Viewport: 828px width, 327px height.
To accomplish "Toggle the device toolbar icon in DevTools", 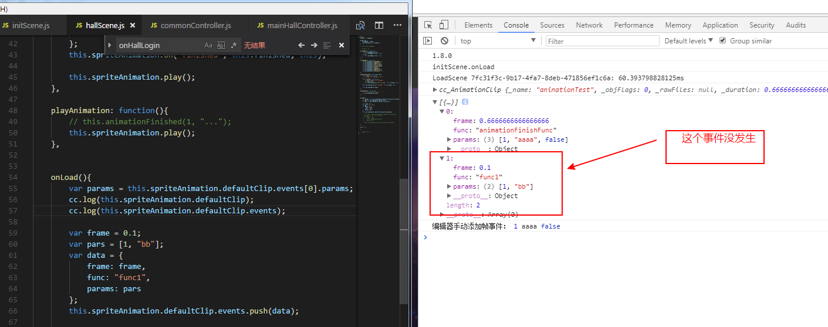I will 444,25.
